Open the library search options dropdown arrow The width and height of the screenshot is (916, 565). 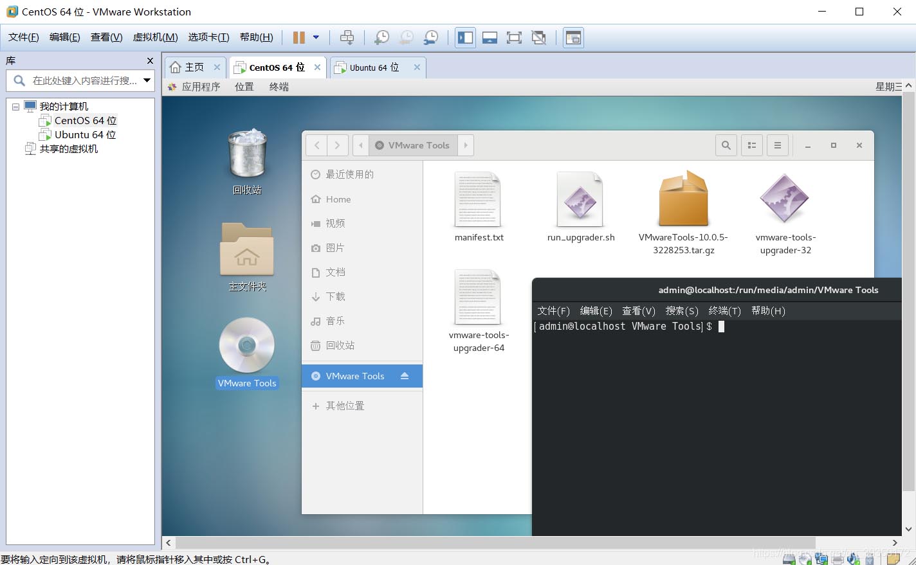[147, 80]
